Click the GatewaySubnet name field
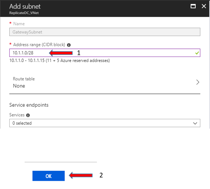 pos(105,32)
